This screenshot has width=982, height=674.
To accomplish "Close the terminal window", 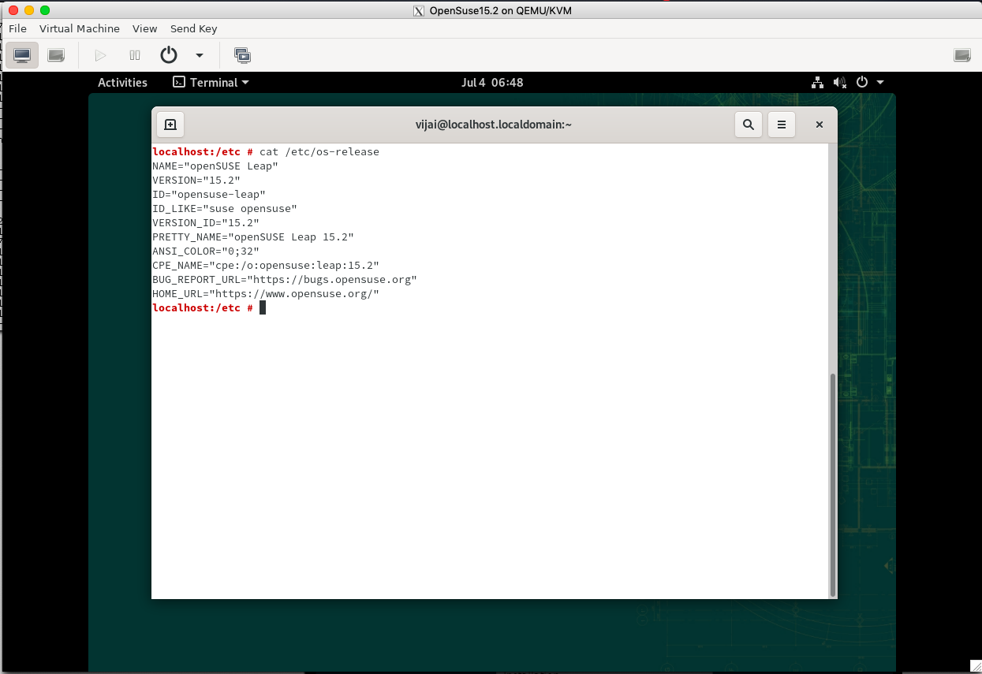I will [820, 125].
